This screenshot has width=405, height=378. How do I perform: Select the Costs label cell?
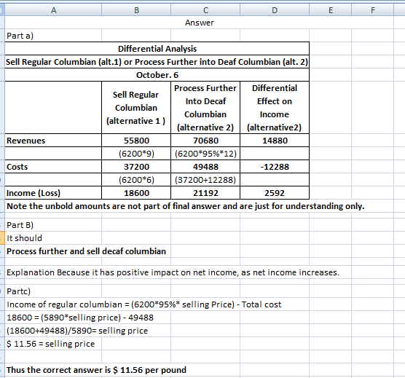point(53,167)
